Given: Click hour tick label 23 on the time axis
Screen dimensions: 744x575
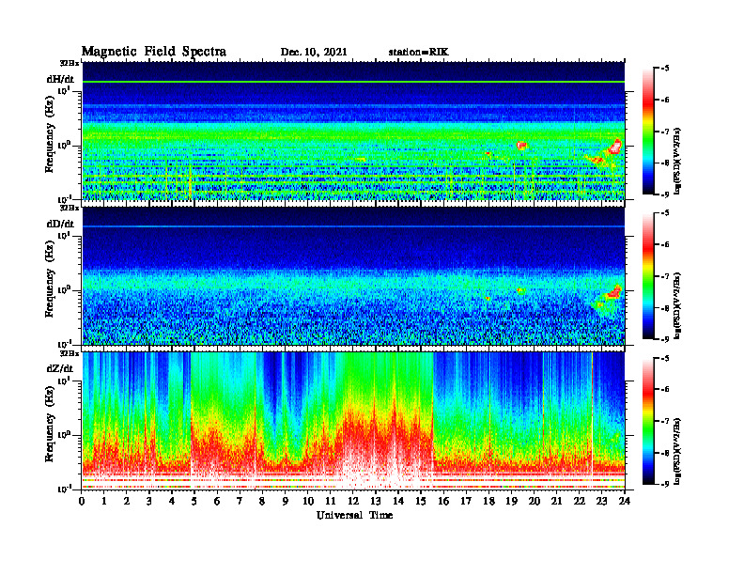Looking at the screenshot, I should click(602, 502).
